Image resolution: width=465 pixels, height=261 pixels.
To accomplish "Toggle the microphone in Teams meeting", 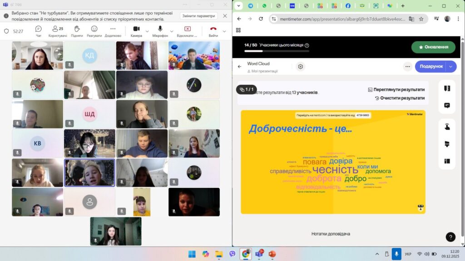I will pos(160,30).
